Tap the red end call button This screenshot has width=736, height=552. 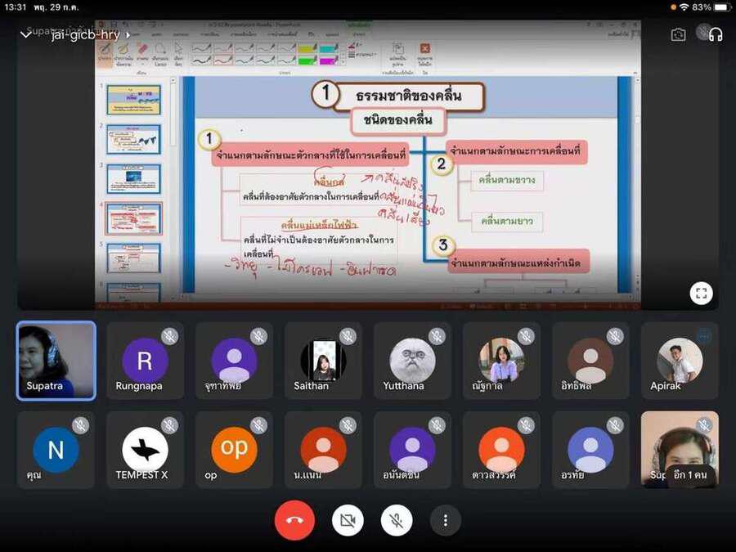[294, 520]
